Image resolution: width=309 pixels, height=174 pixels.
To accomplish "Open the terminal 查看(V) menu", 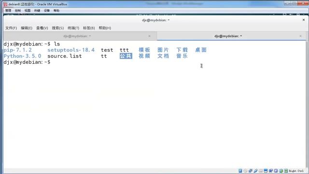I will pyautogui.click(x=42, y=28).
